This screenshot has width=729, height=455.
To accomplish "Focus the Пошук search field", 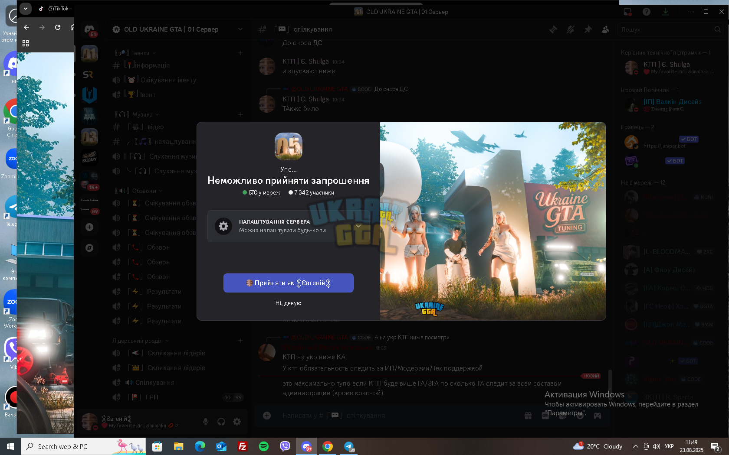I will pyautogui.click(x=670, y=29).
